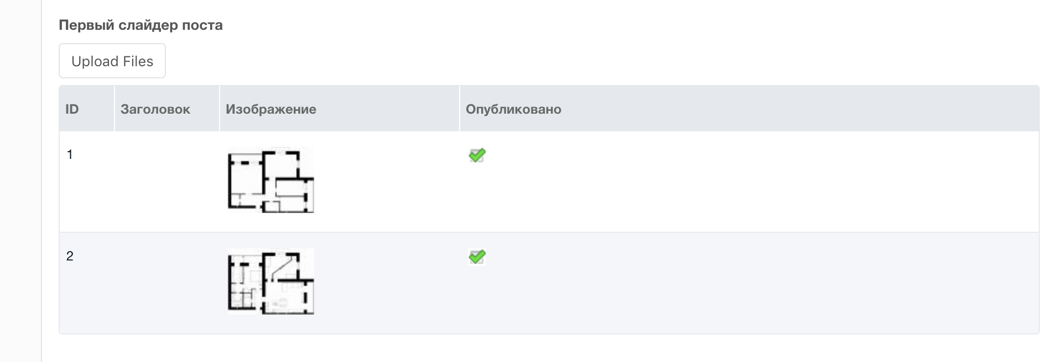
Task: Click the Изображение column header
Action: coord(270,109)
